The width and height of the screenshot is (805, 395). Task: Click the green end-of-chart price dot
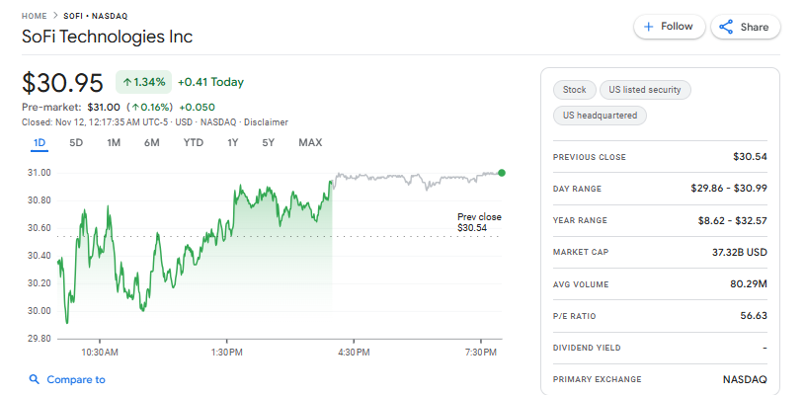[502, 173]
